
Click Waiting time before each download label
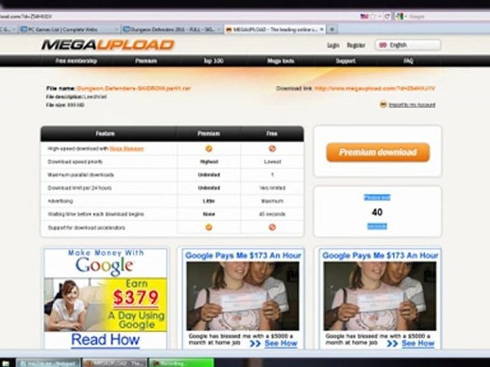click(95, 214)
